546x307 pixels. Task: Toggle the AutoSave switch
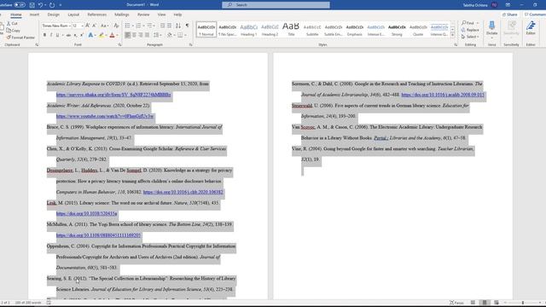20,5
